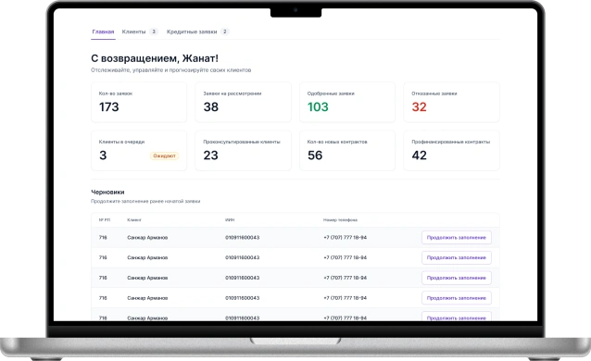Screen dimensions: 591x361
Task: Open the Заявки на рассмотрении card showing 38
Action: pyautogui.click(x=243, y=102)
